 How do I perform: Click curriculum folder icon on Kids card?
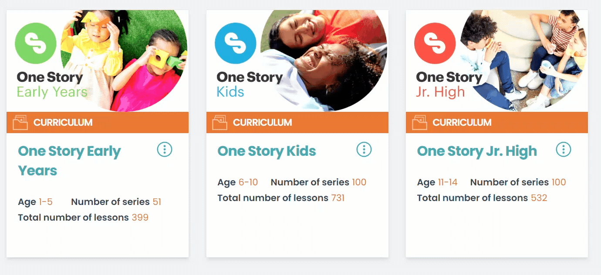[219, 122]
